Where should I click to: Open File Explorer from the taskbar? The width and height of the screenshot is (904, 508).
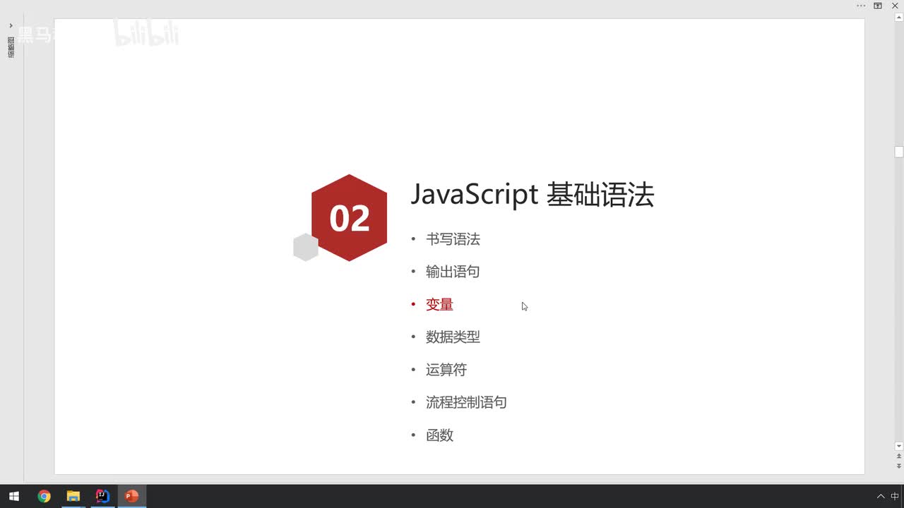[73, 496]
